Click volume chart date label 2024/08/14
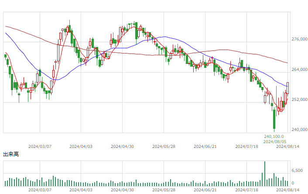This screenshot has height=194, width=308. pos(288,190)
